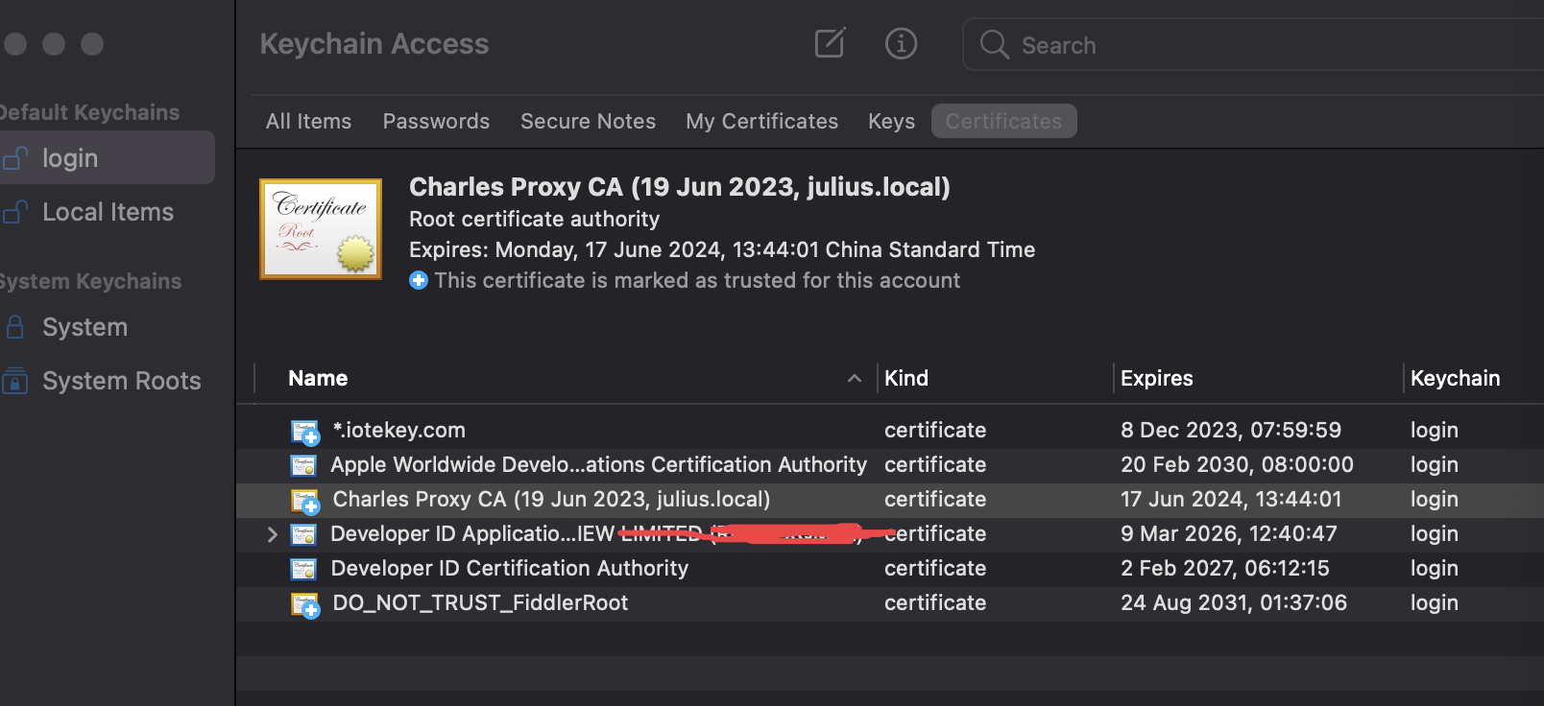This screenshot has width=1544, height=706.
Task: Click the *.iotekey.com certificate icon
Action: 305,432
